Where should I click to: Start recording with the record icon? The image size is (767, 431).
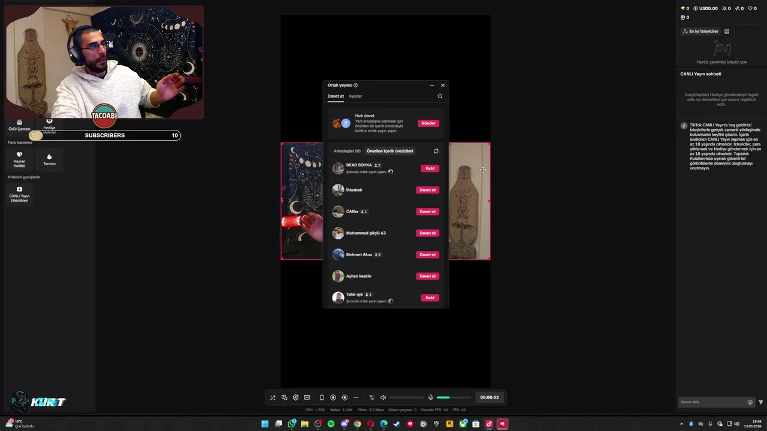333,397
